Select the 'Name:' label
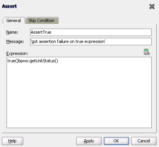 pyautogui.click(x=12, y=32)
